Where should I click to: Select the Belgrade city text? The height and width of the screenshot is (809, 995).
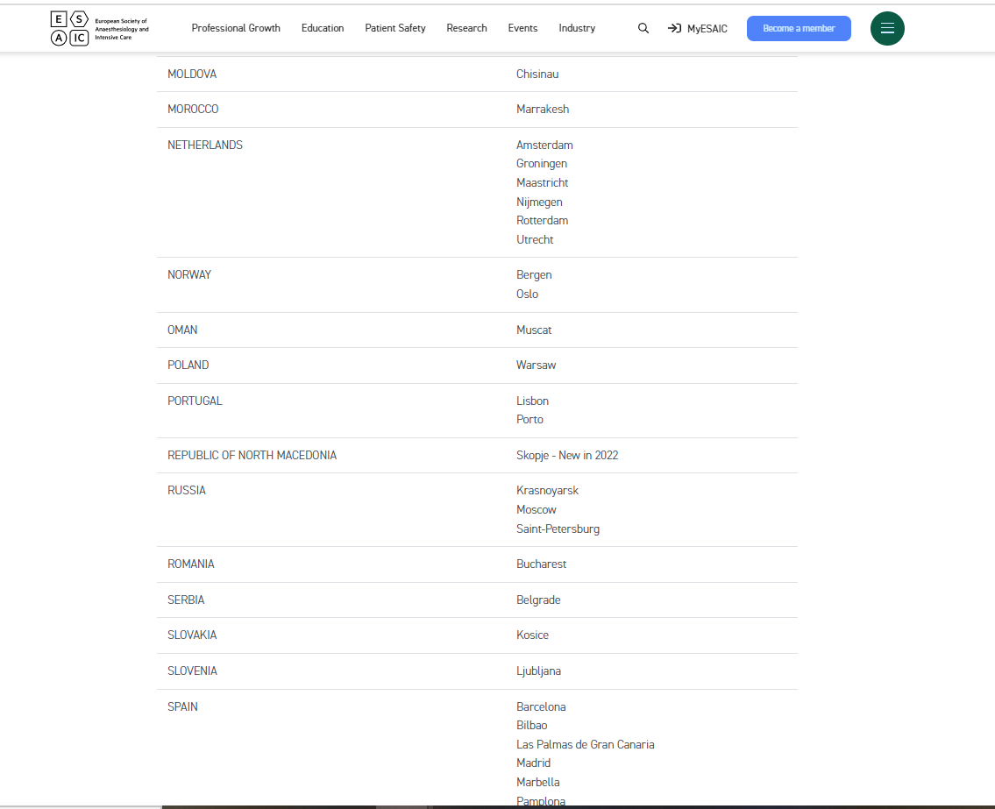tap(538, 600)
